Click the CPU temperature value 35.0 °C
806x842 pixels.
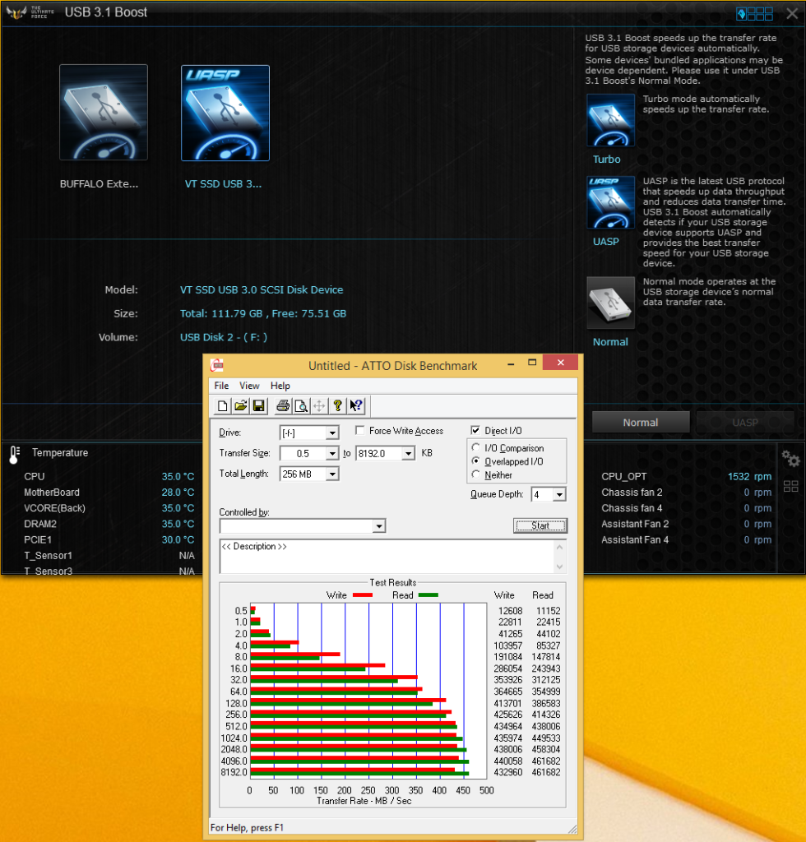pyautogui.click(x=178, y=476)
